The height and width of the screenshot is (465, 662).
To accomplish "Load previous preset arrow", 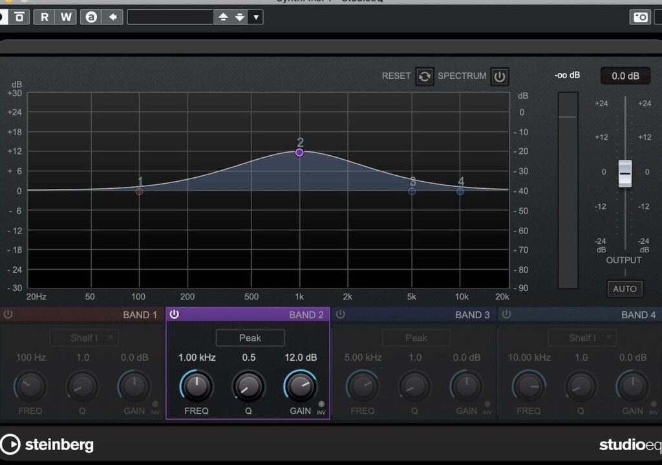I will [223, 17].
